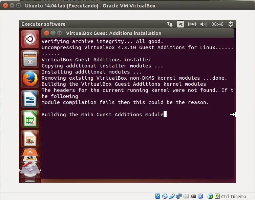Viewport: 255px width, 200px height.
Task: Open LibreOffice Impress from launcher
Action: pos(30,139)
